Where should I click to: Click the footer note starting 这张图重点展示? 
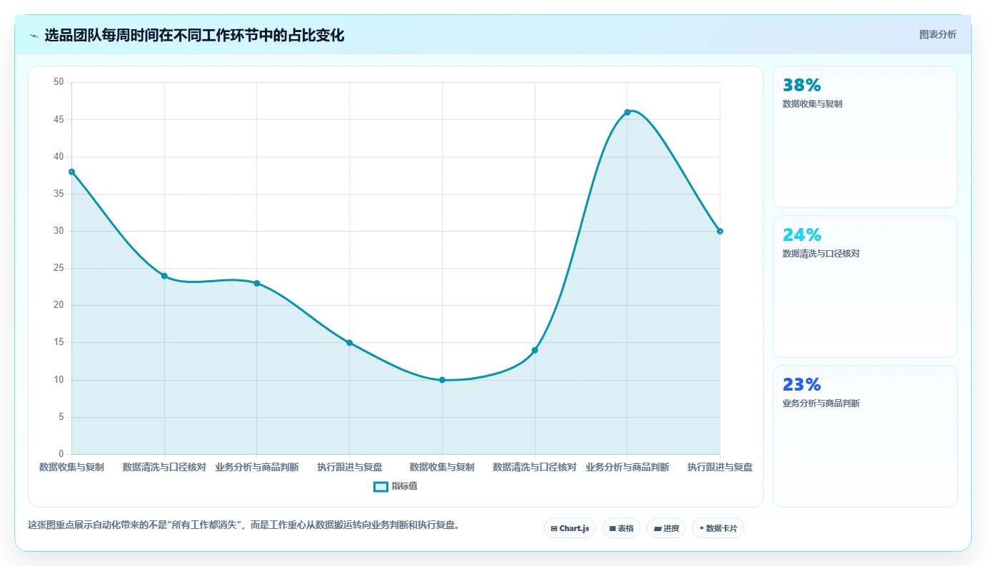[246, 525]
